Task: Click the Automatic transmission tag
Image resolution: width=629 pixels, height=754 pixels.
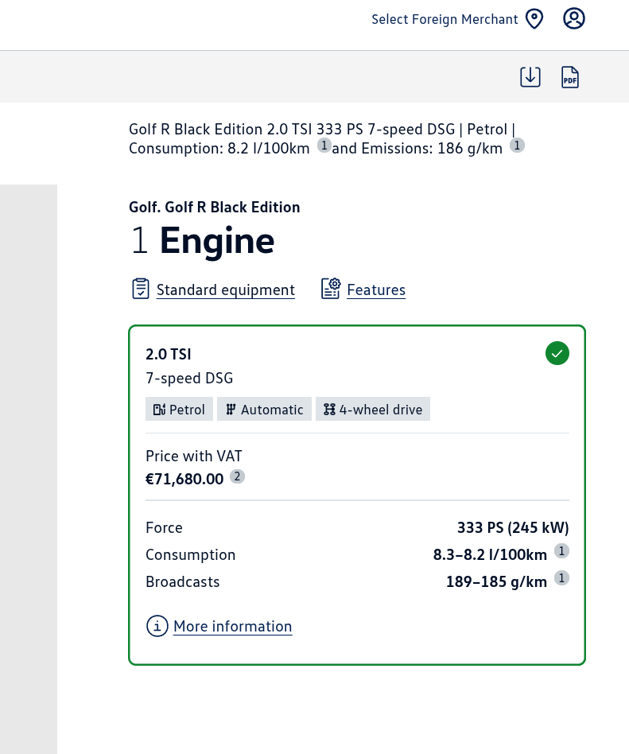Action: pos(264,410)
